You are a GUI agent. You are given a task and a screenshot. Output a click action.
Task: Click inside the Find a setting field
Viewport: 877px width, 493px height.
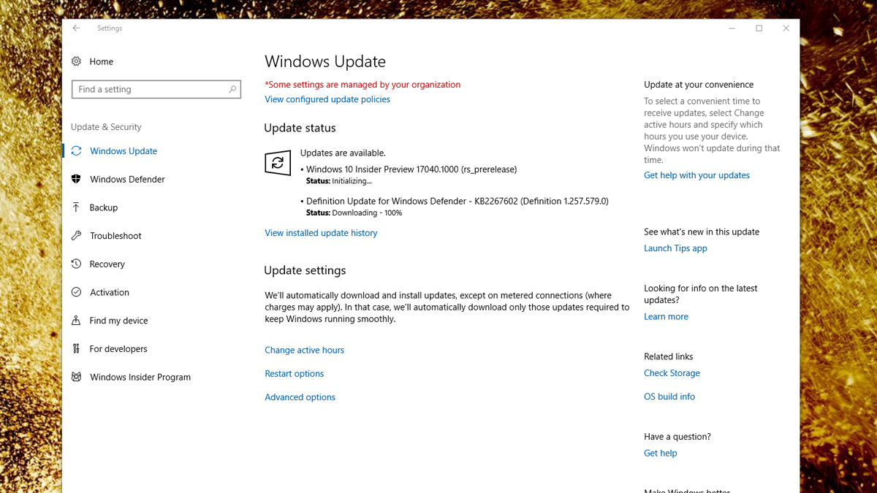[x=149, y=89]
